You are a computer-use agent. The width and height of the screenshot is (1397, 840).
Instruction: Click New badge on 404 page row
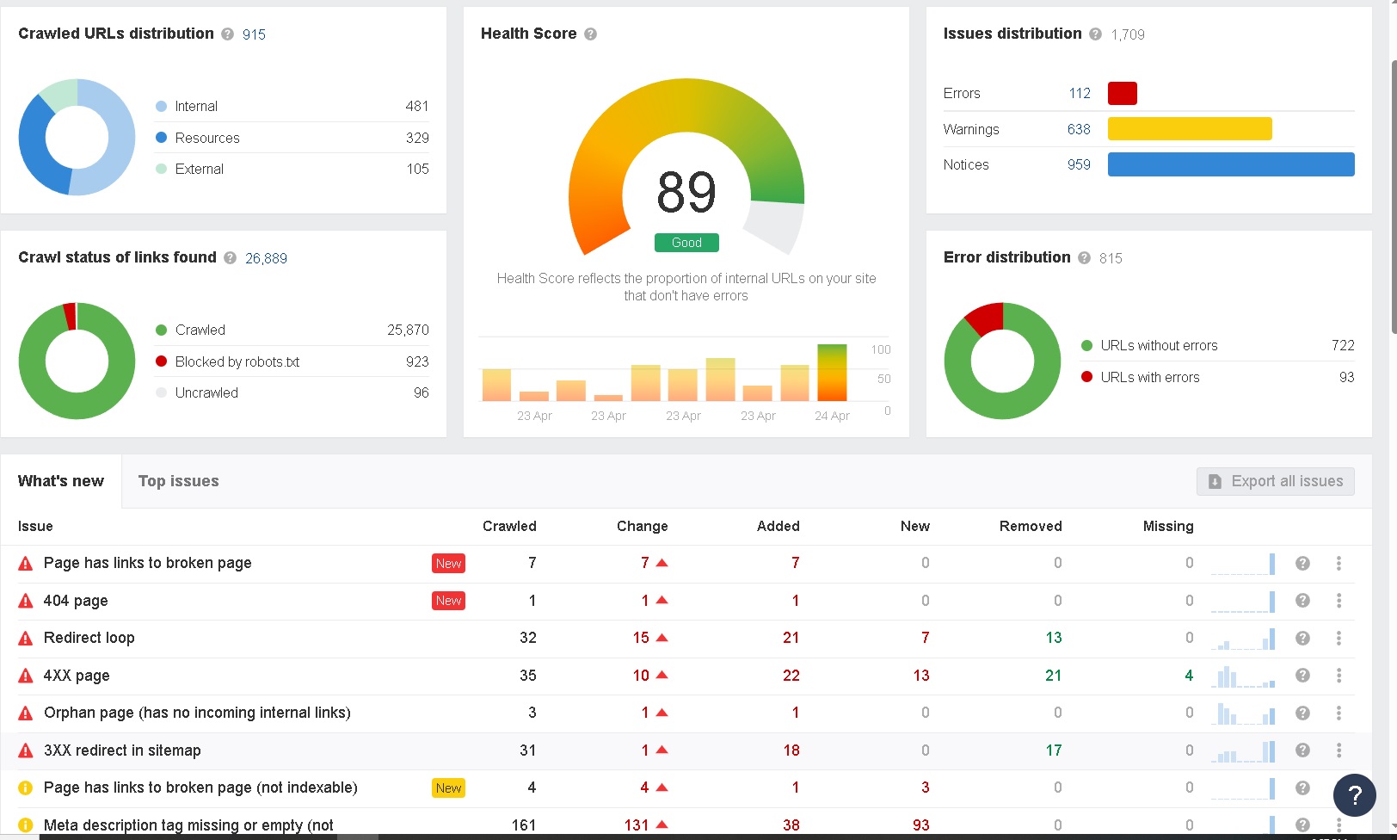click(x=448, y=601)
